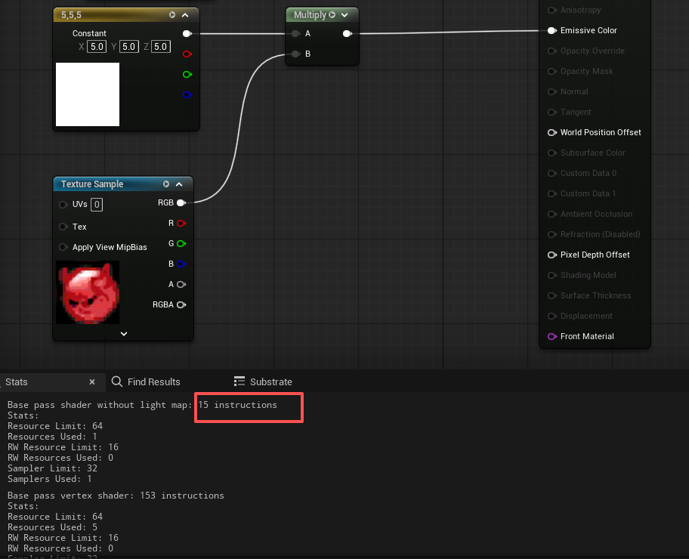Click the Constant X value field
689x559 pixels.
(97, 47)
